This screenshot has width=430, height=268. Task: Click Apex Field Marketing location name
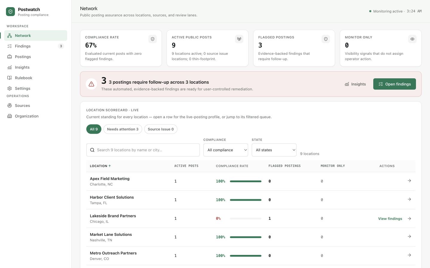110,179
